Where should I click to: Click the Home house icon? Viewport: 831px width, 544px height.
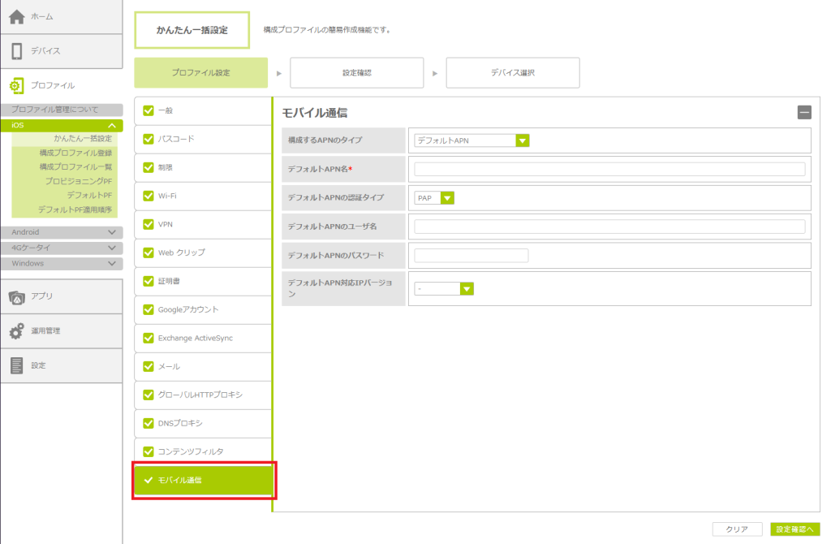pyautogui.click(x=17, y=17)
